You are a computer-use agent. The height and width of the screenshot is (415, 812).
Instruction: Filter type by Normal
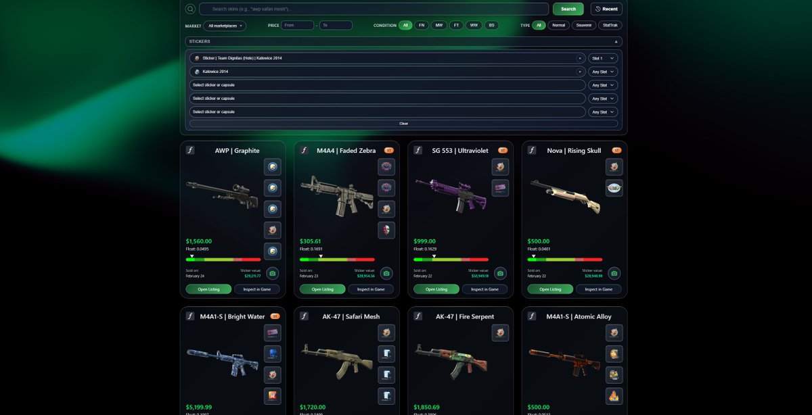(558, 25)
